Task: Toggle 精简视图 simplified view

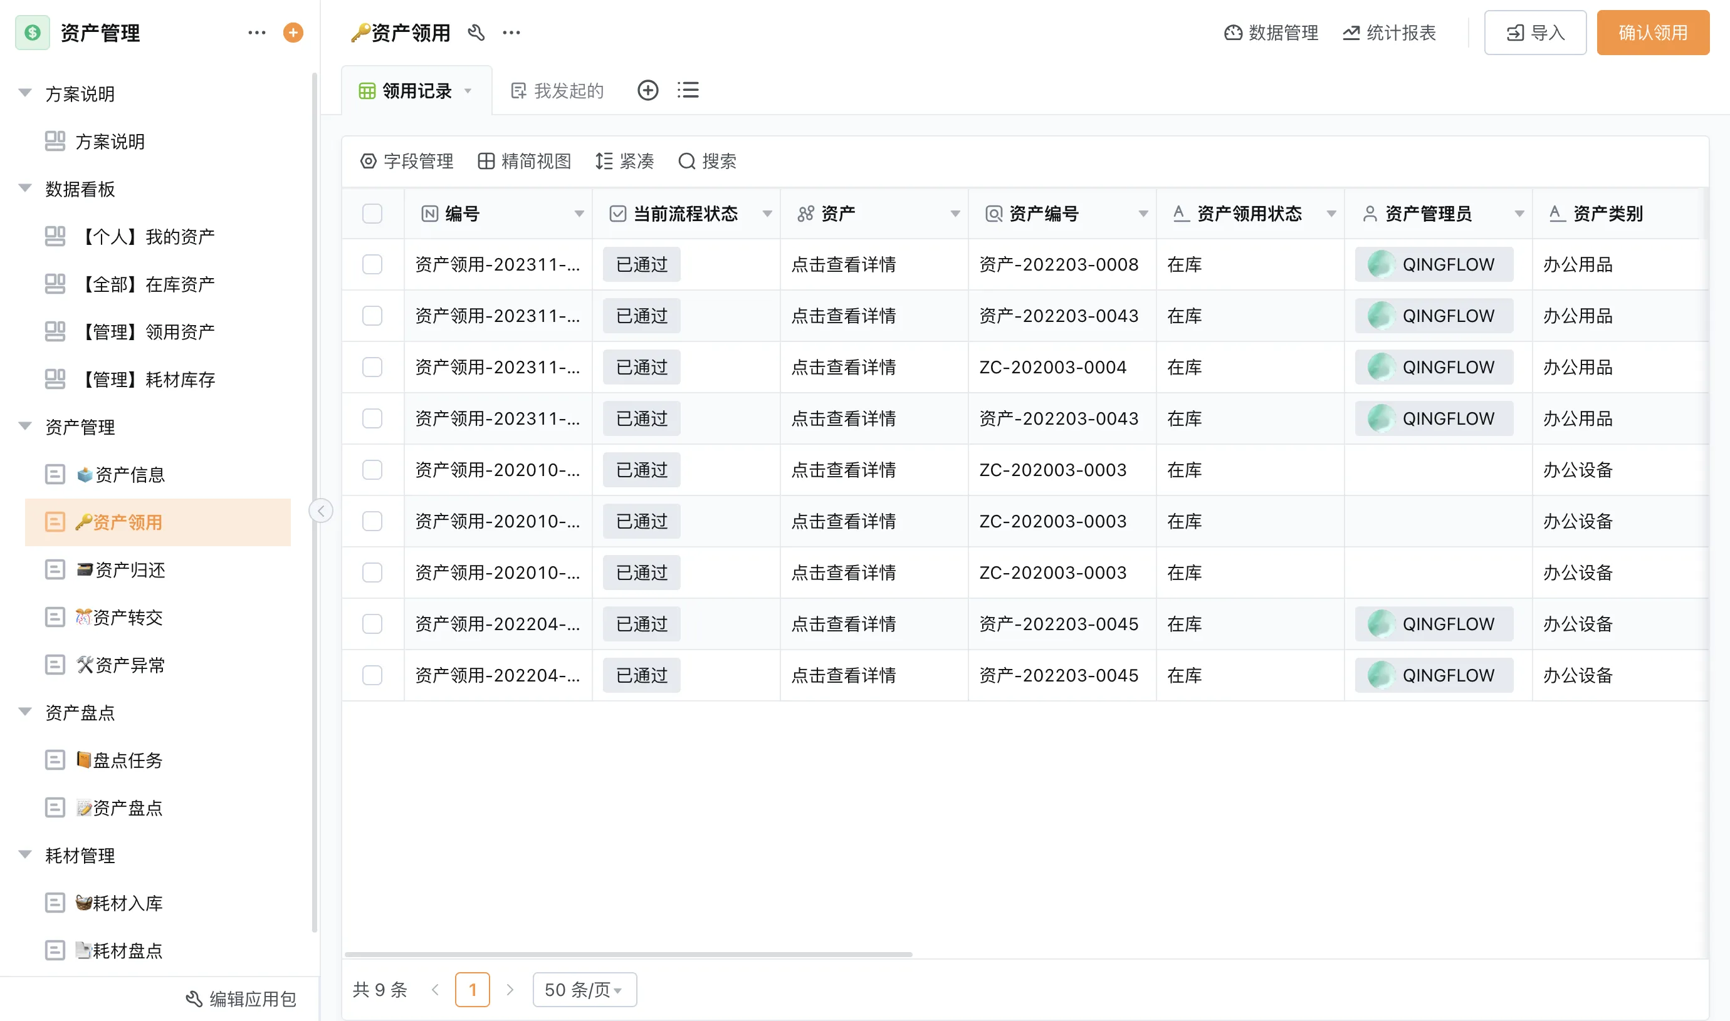Action: (x=525, y=161)
